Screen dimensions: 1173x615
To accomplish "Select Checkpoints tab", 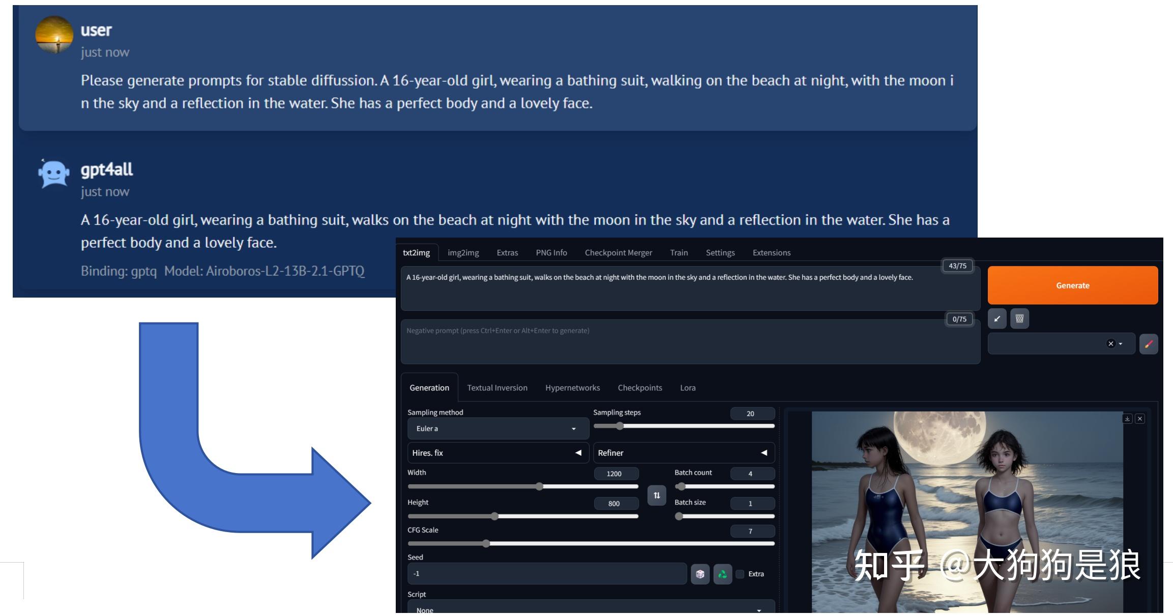I will 640,387.
